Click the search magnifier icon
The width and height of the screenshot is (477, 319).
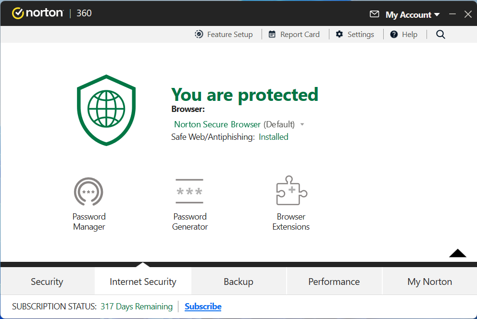pyautogui.click(x=440, y=34)
